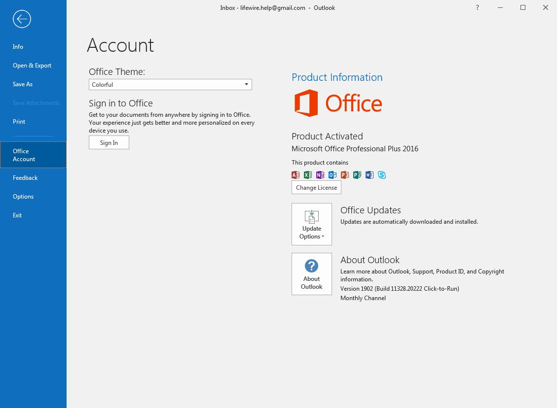Close the Outlook window

pos(546,7)
